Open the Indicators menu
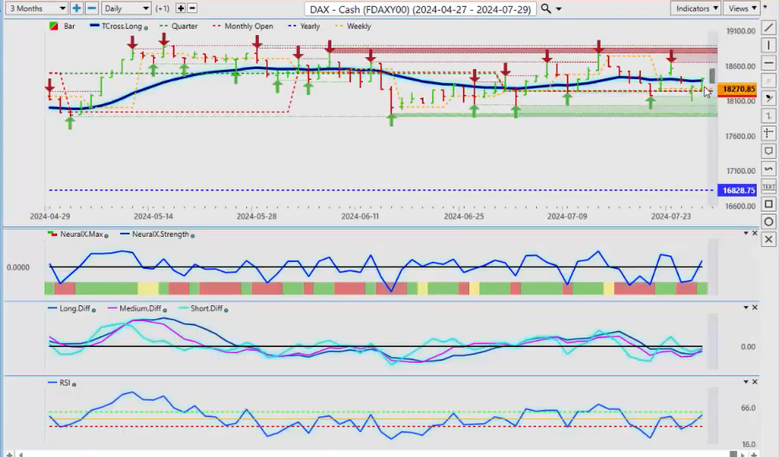This screenshot has height=457, width=779. 697,8
